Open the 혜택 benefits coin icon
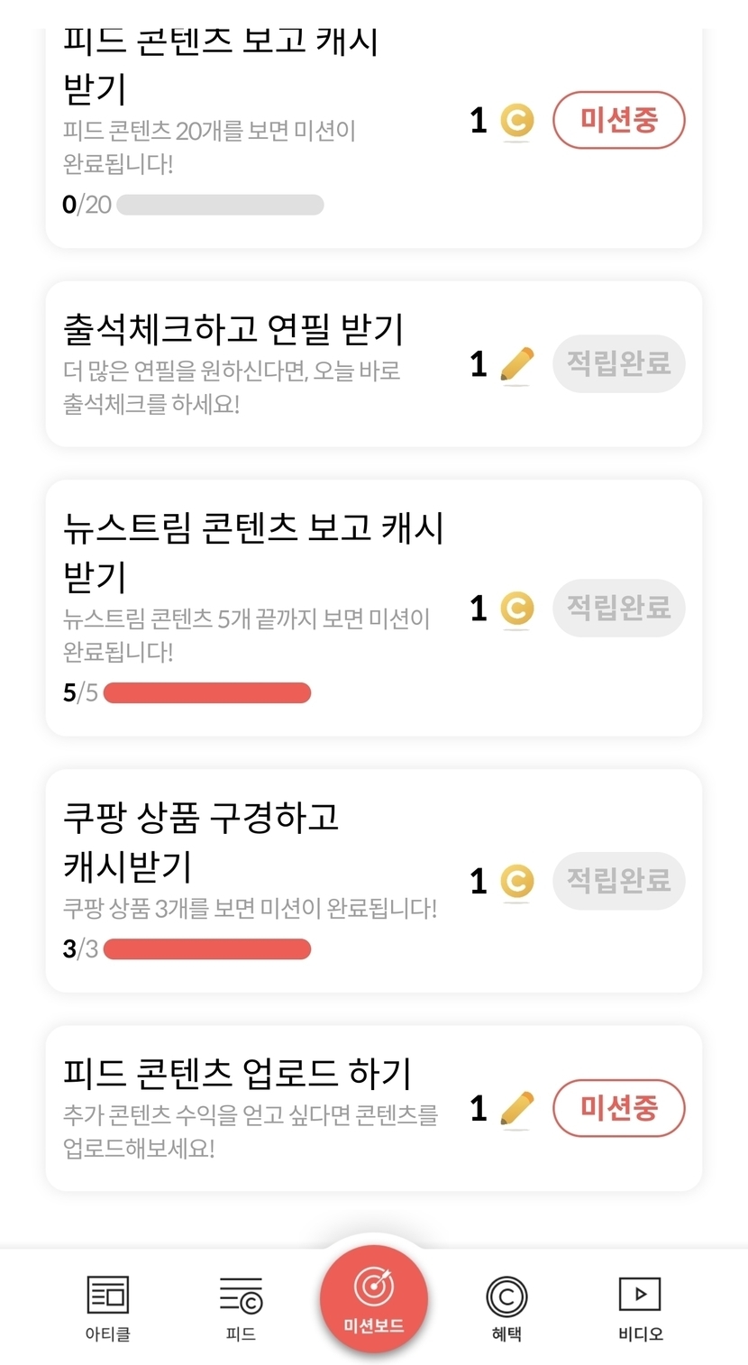This screenshot has width=748, height=1365. pos(506,1296)
